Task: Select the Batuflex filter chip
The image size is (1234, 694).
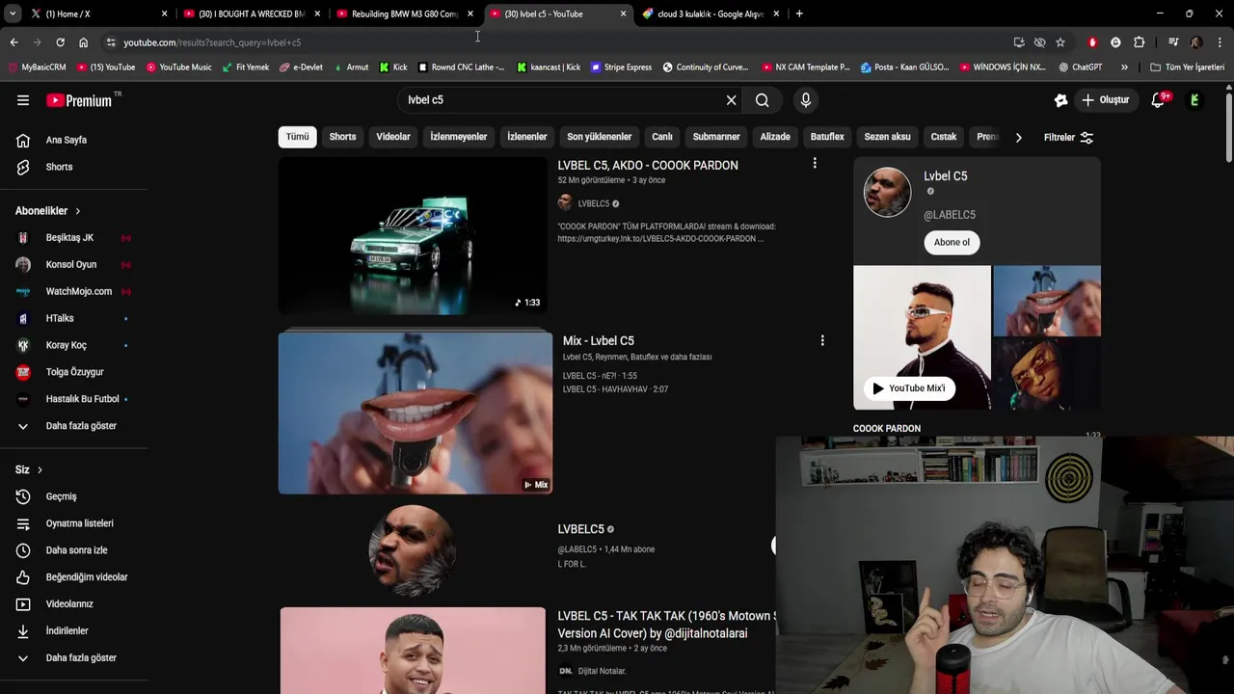Action: pos(827,137)
